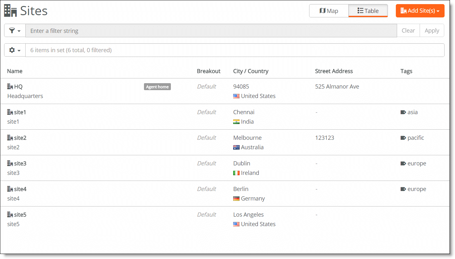455x259 pixels.
Task: Open the site3 name link
Action: (x=20, y=163)
